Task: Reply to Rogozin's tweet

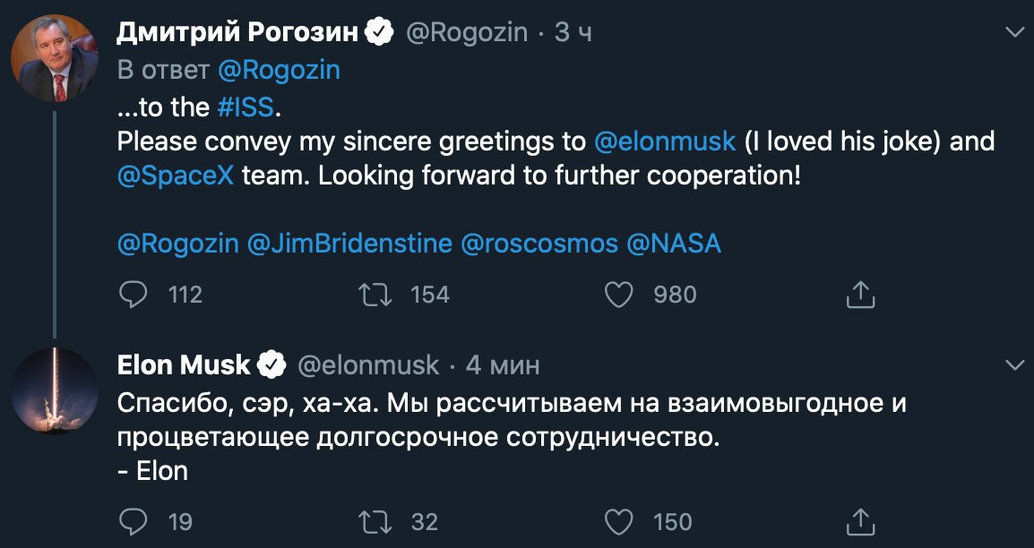Action: [134, 294]
